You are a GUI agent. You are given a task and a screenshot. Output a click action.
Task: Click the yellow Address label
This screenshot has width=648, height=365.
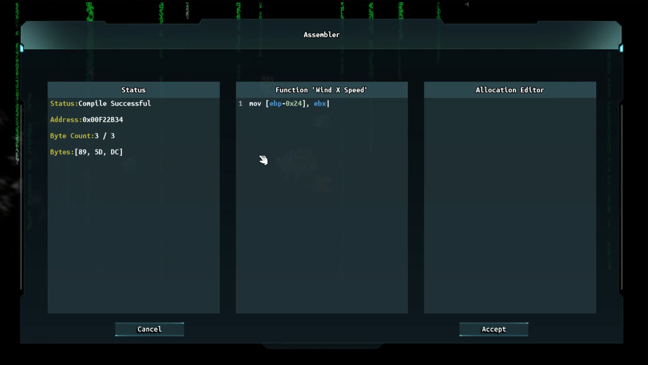coord(65,120)
